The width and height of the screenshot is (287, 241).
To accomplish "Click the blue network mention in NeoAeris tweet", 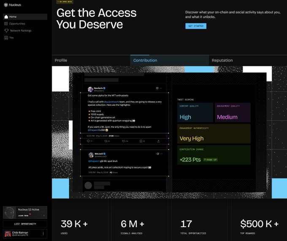I will (x=111, y=102).
